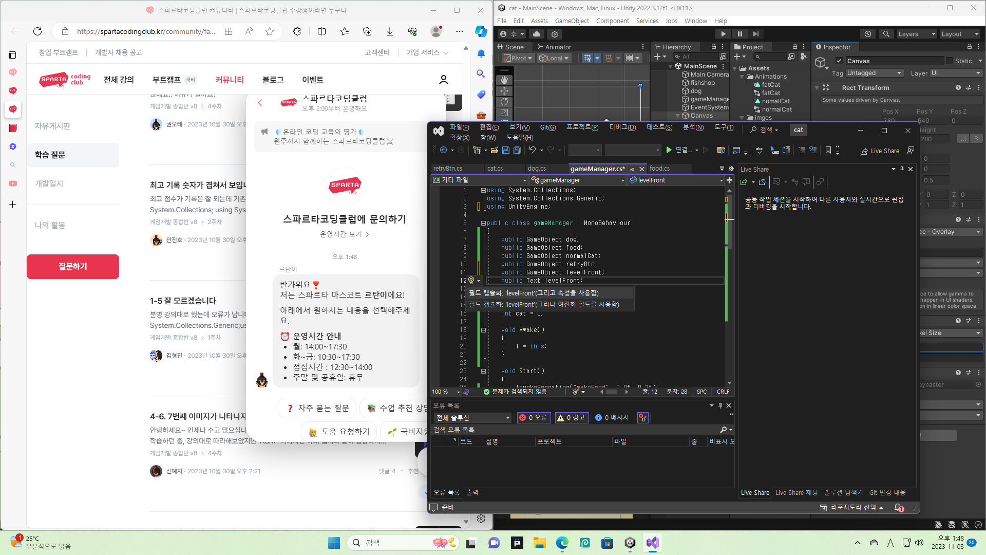Click the Rect Transform help icon
986x555 pixels.
[x=958, y=88]
